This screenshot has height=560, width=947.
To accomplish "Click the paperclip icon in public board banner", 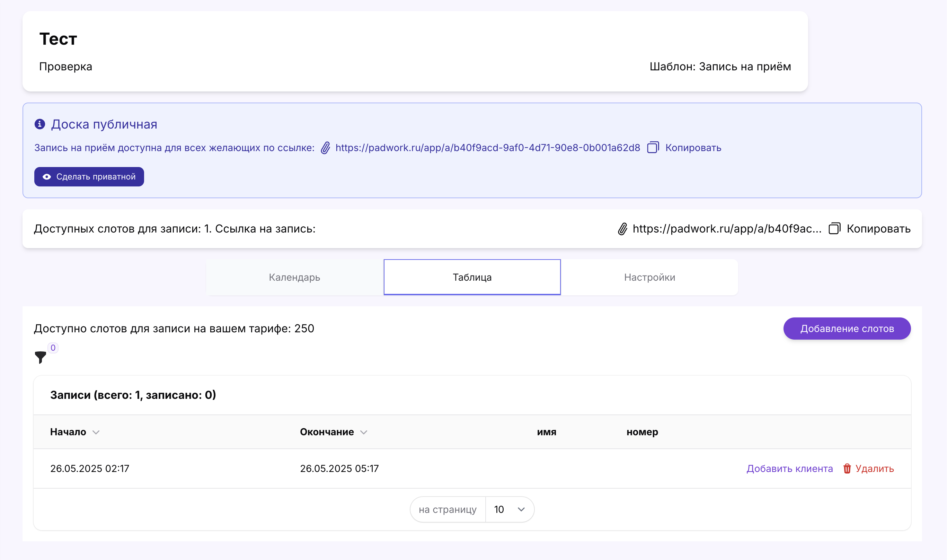I will pyautogui.click(x=326, y=148).
